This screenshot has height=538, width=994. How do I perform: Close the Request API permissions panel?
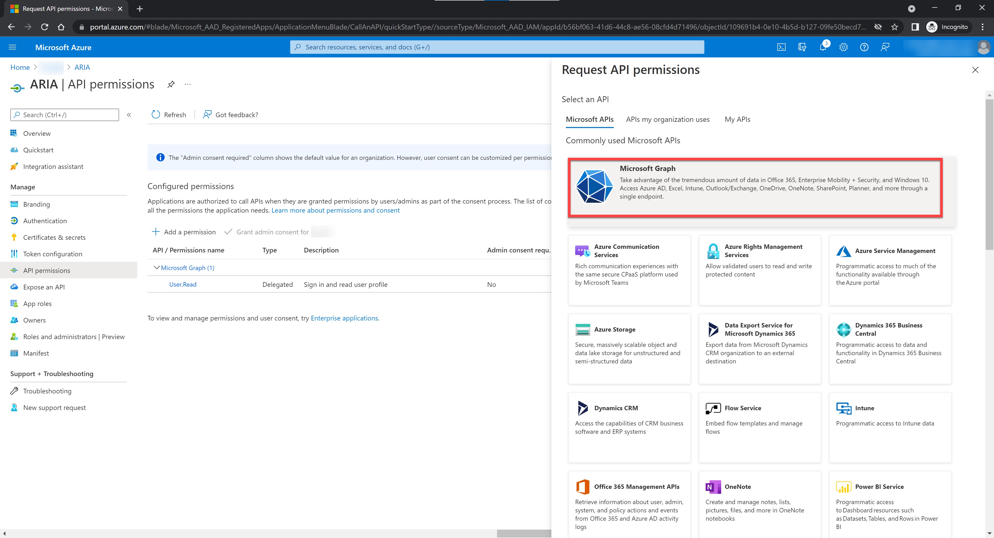[x=975, y=70]
